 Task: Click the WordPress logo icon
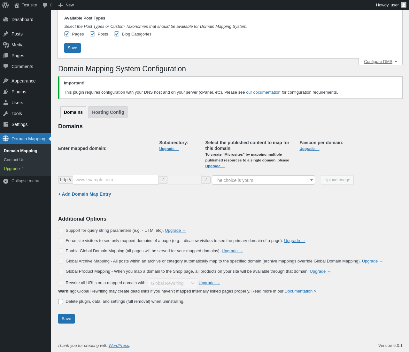pyautogui.click(x=5, y=5)
